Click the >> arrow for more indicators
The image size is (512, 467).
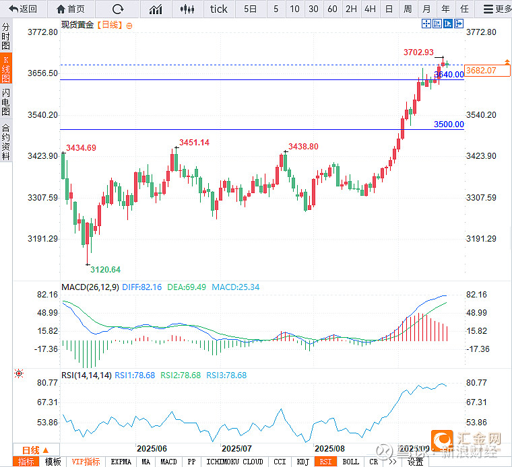pos(391,462)
